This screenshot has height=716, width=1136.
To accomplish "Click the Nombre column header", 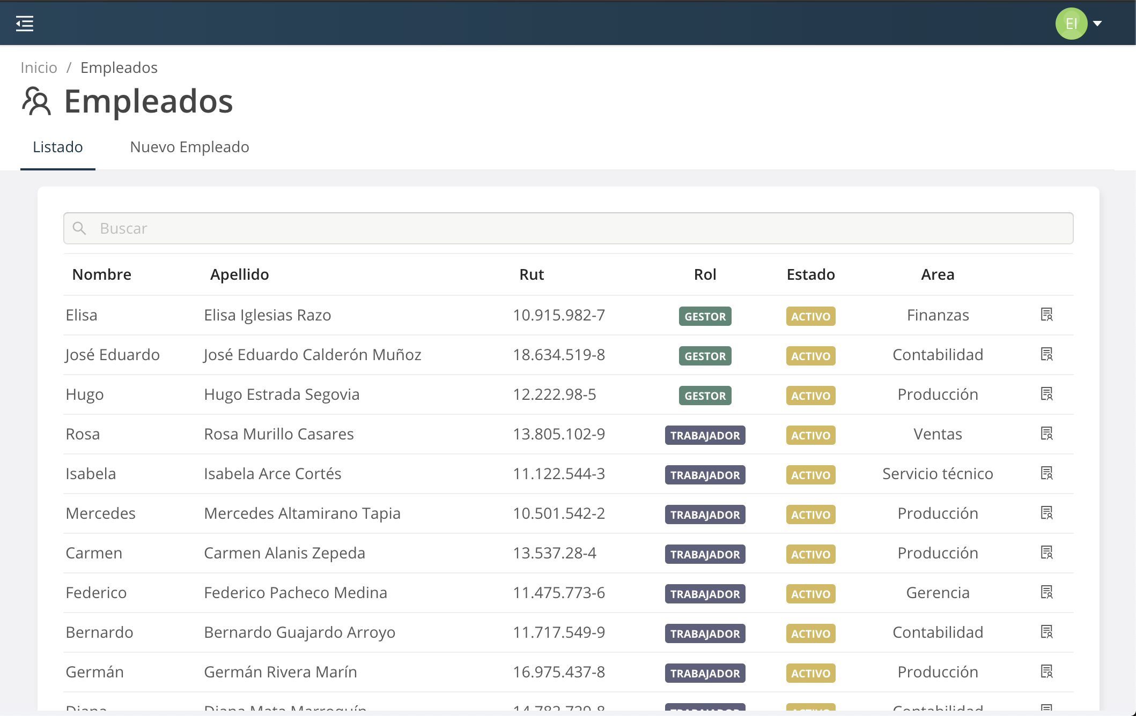I will (x=102, y=274).
